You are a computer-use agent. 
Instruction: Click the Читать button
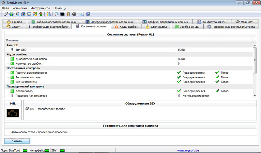pos(17,141)
